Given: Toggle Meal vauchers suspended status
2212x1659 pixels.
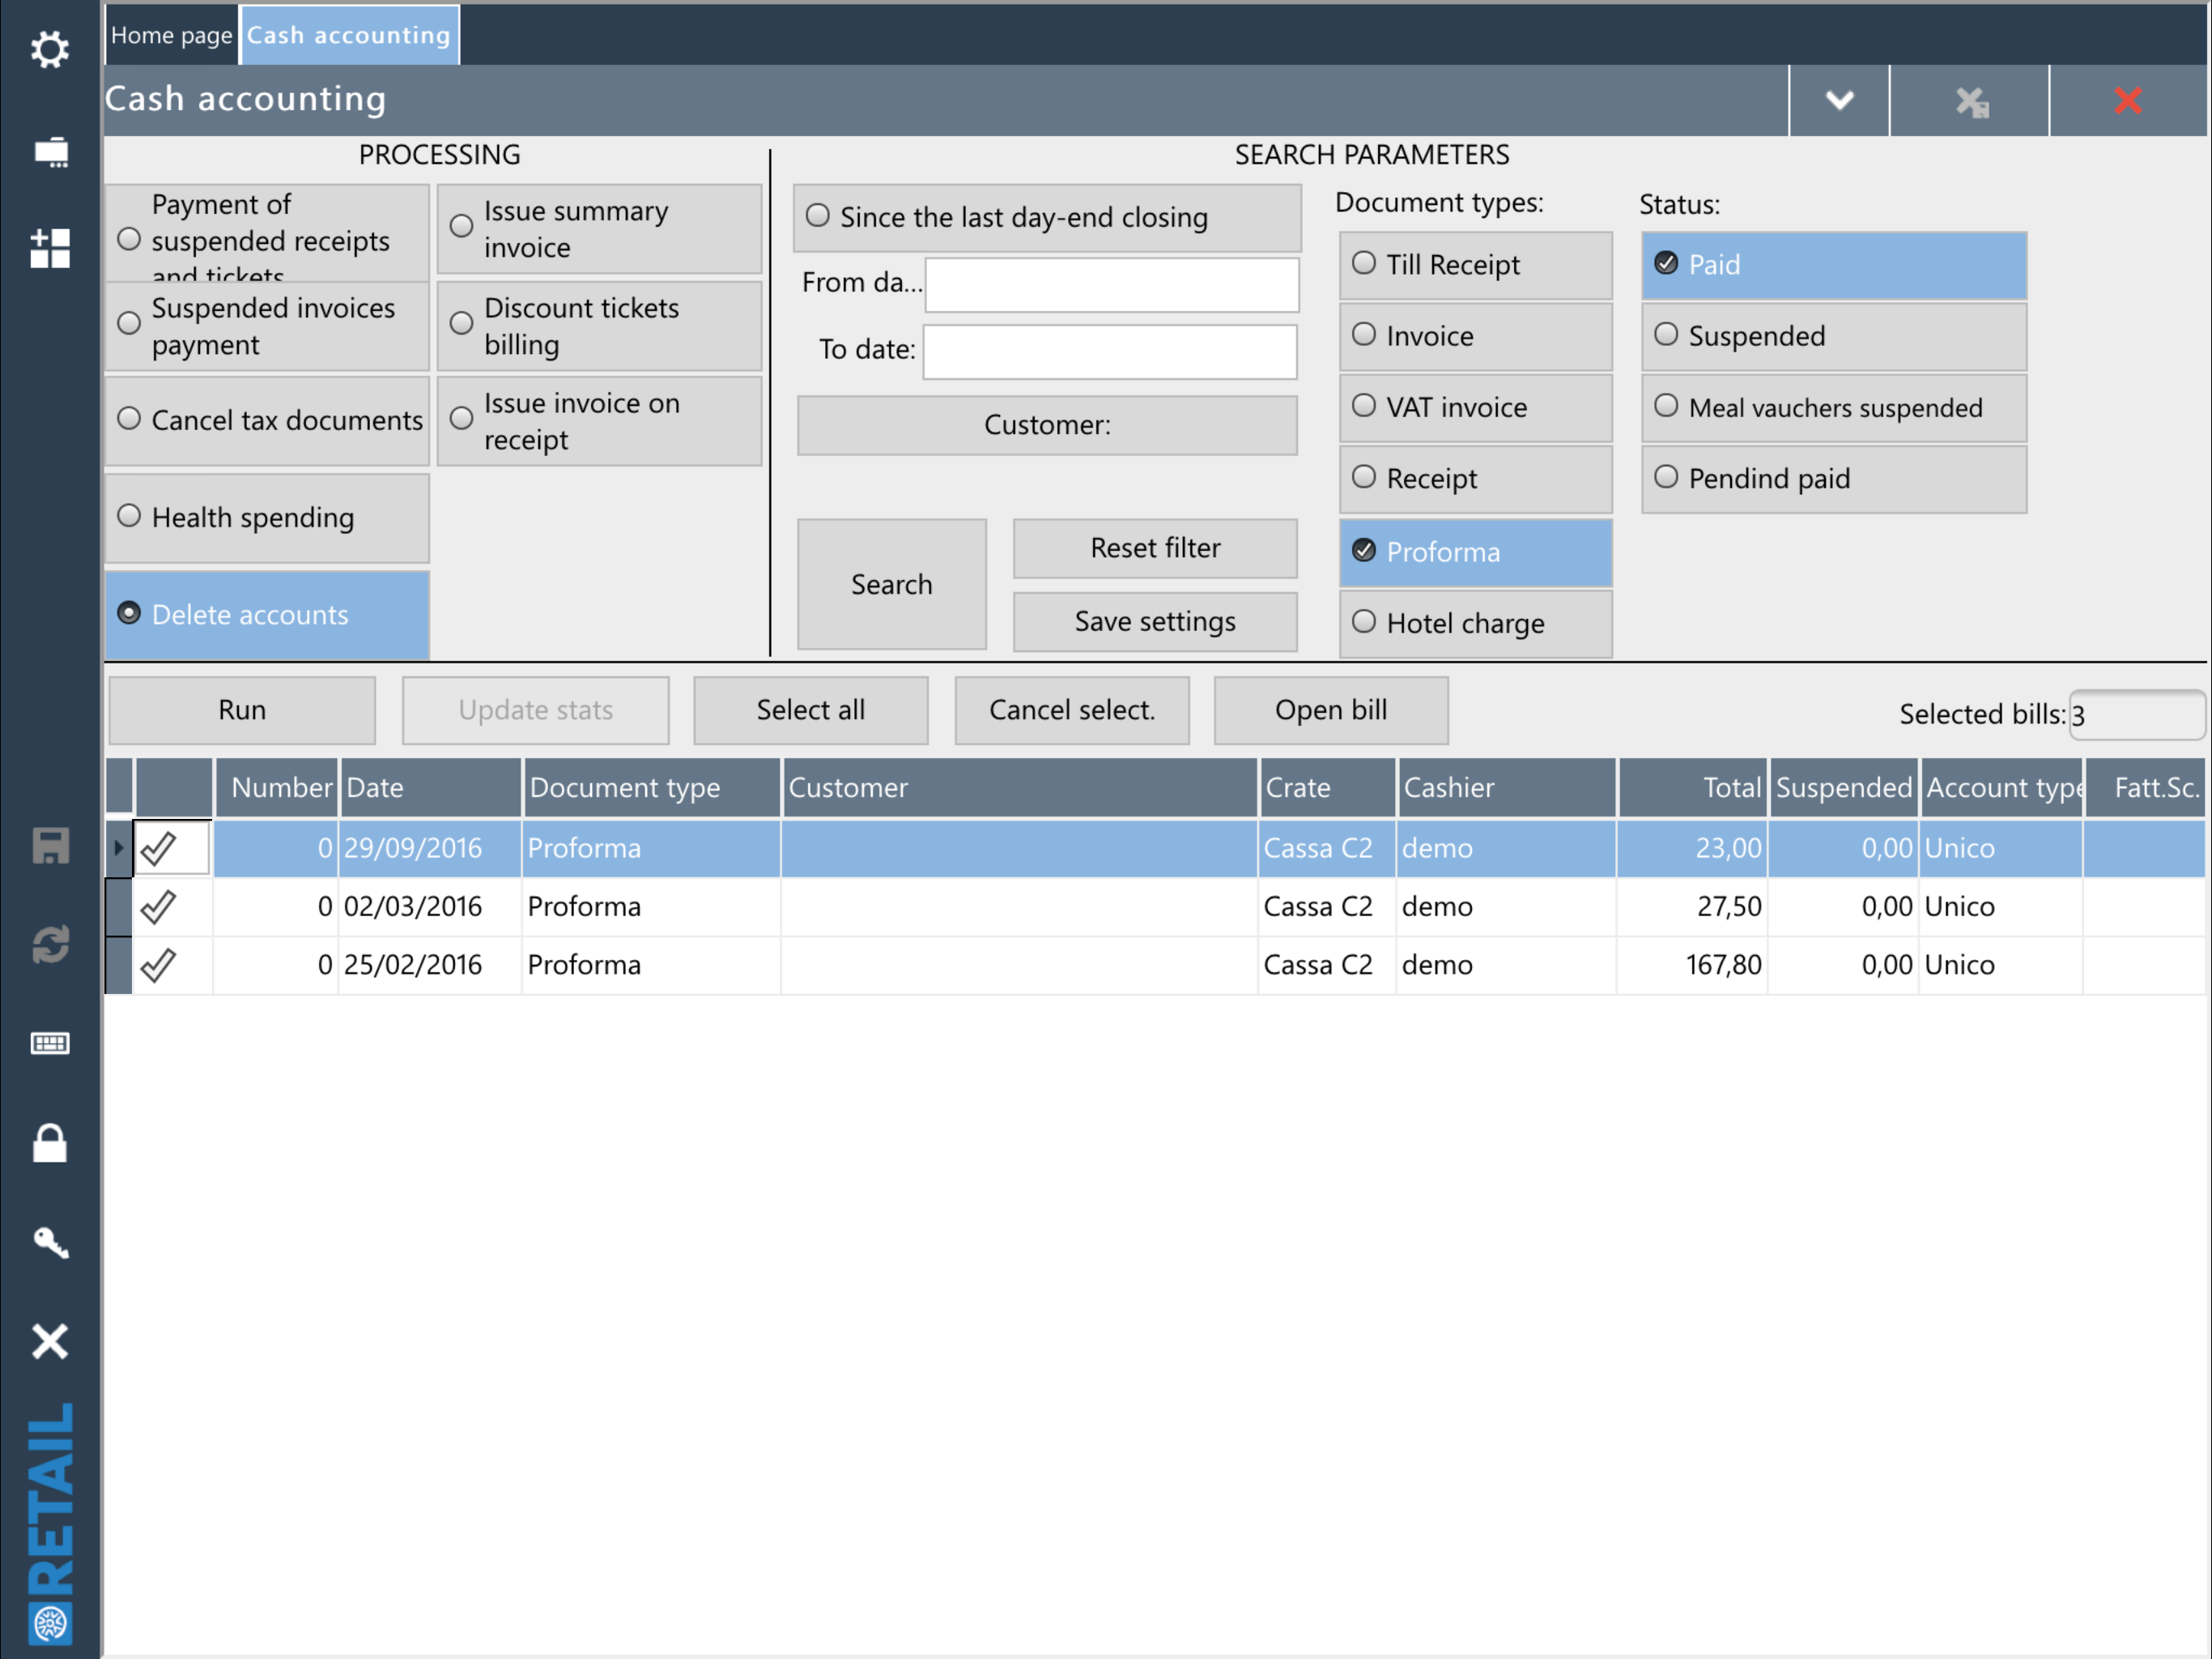Looking at the screenshot, I should (1833, 407).
